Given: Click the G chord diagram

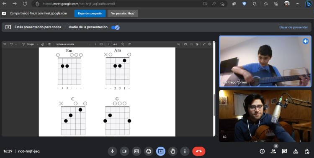Looking at the screenshot, I should point(117,116).
